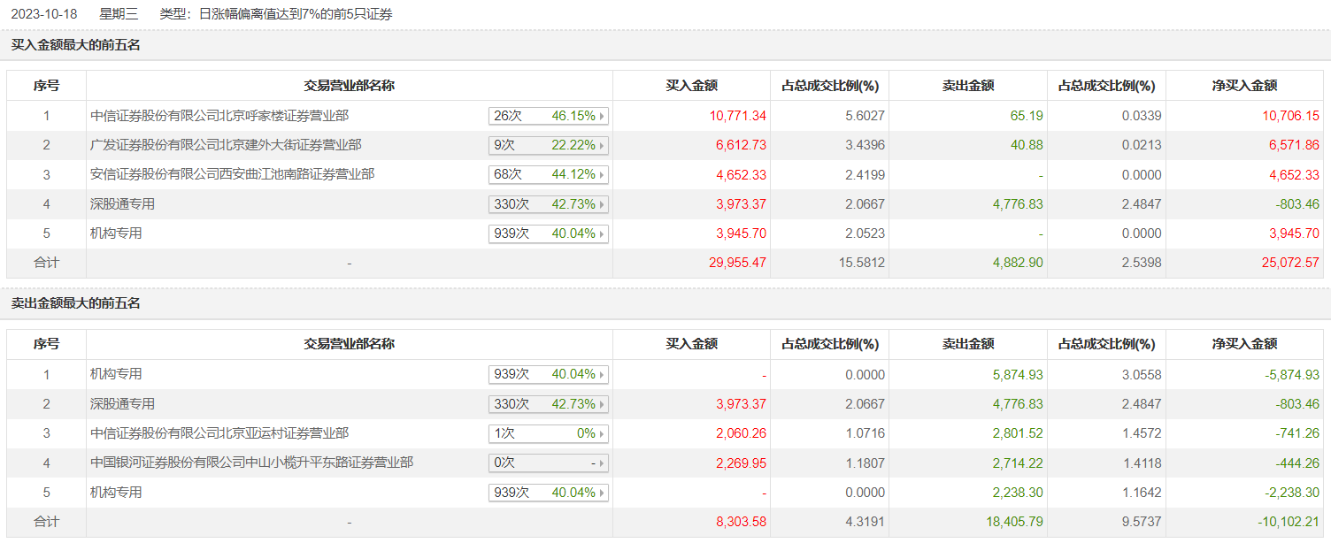Open 中信证券北京呼家楼证券营业部 link
The height and width of the screenshot is (543, 1331).
pyautogui.click(x=219, y=116)
